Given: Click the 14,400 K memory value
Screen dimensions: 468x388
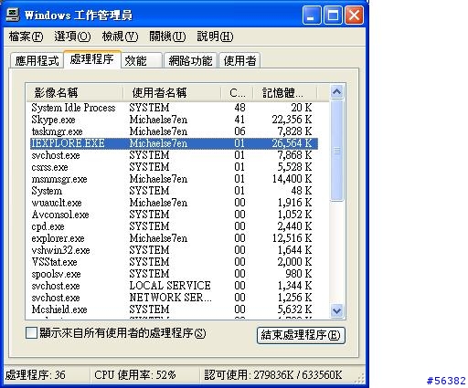Looking at the screenshot, I should (292, 179).
